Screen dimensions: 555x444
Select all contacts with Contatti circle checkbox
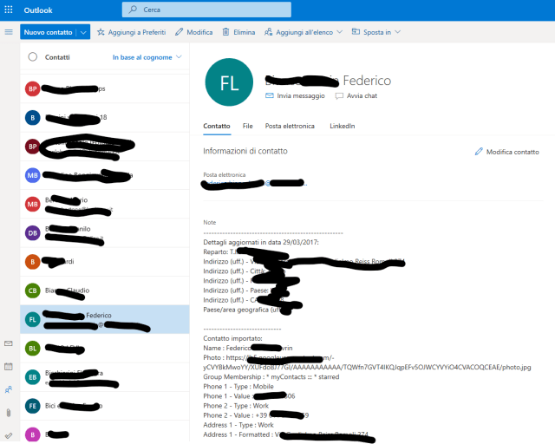[33, 57]
